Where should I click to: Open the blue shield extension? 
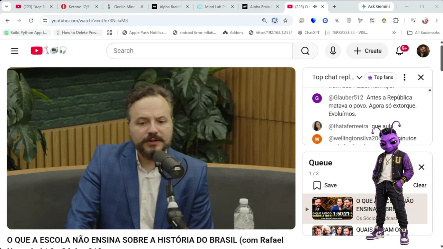click(313, 20)
